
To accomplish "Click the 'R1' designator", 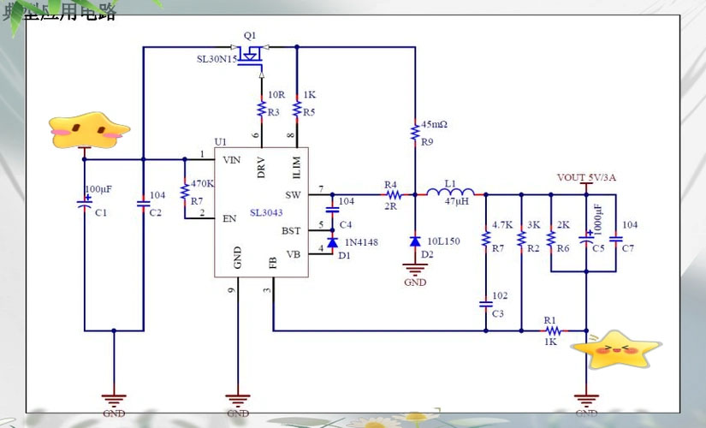I will (x=549, y=320).
